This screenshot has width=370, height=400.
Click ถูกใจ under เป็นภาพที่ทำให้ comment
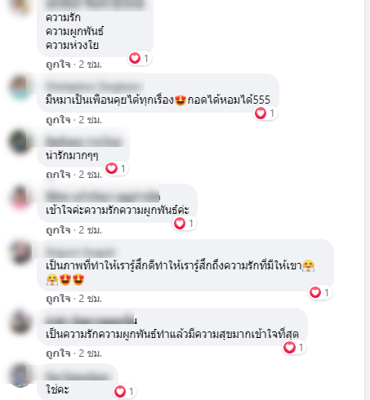[x=58, y=299]
